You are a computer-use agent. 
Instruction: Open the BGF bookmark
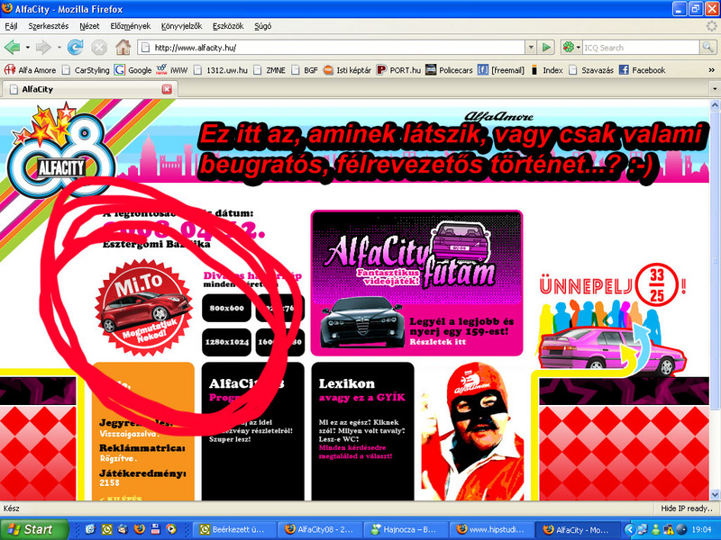click(305, 70)
